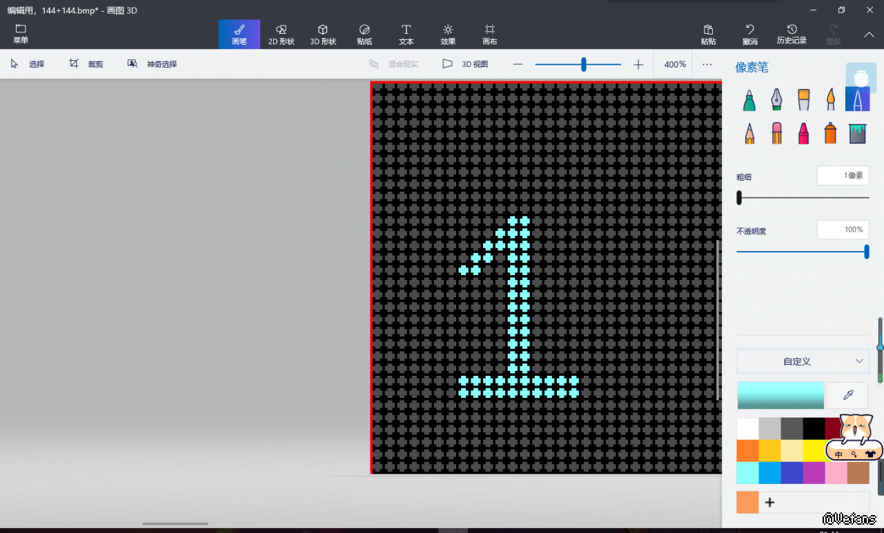This screenshot has height=533, width=884.
Task: Pick the pale yellow color swatch
Action: pyautogui.click(x=792, y=451)
